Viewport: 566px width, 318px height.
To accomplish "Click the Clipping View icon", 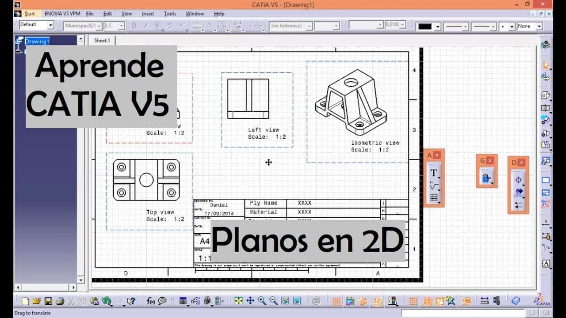I will click(x=546, y=132).
